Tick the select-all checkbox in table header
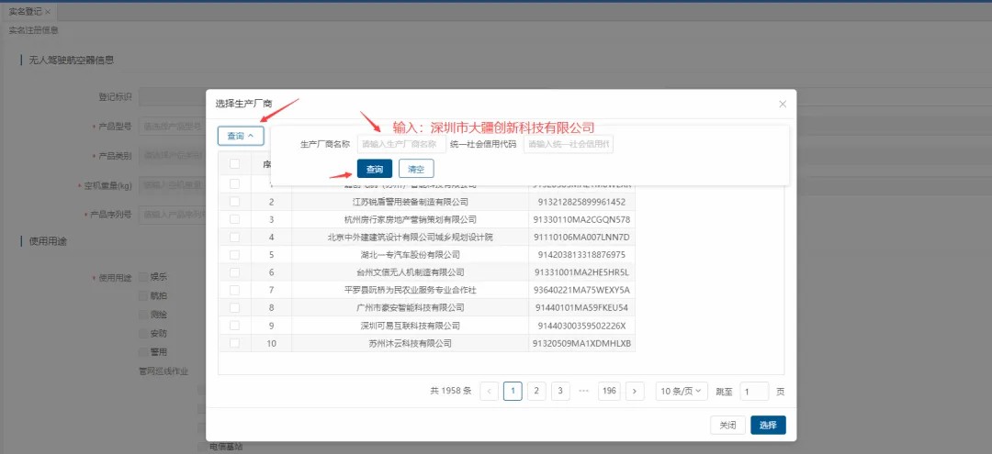The height and width of the screenshot is (454, 992). point(235,164)
